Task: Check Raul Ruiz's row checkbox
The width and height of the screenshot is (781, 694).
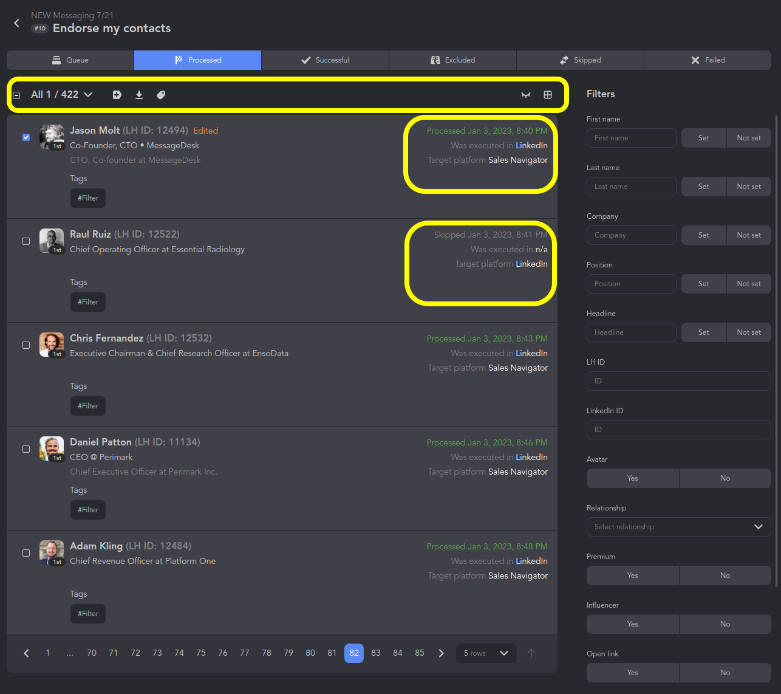Action: [26, 241]
